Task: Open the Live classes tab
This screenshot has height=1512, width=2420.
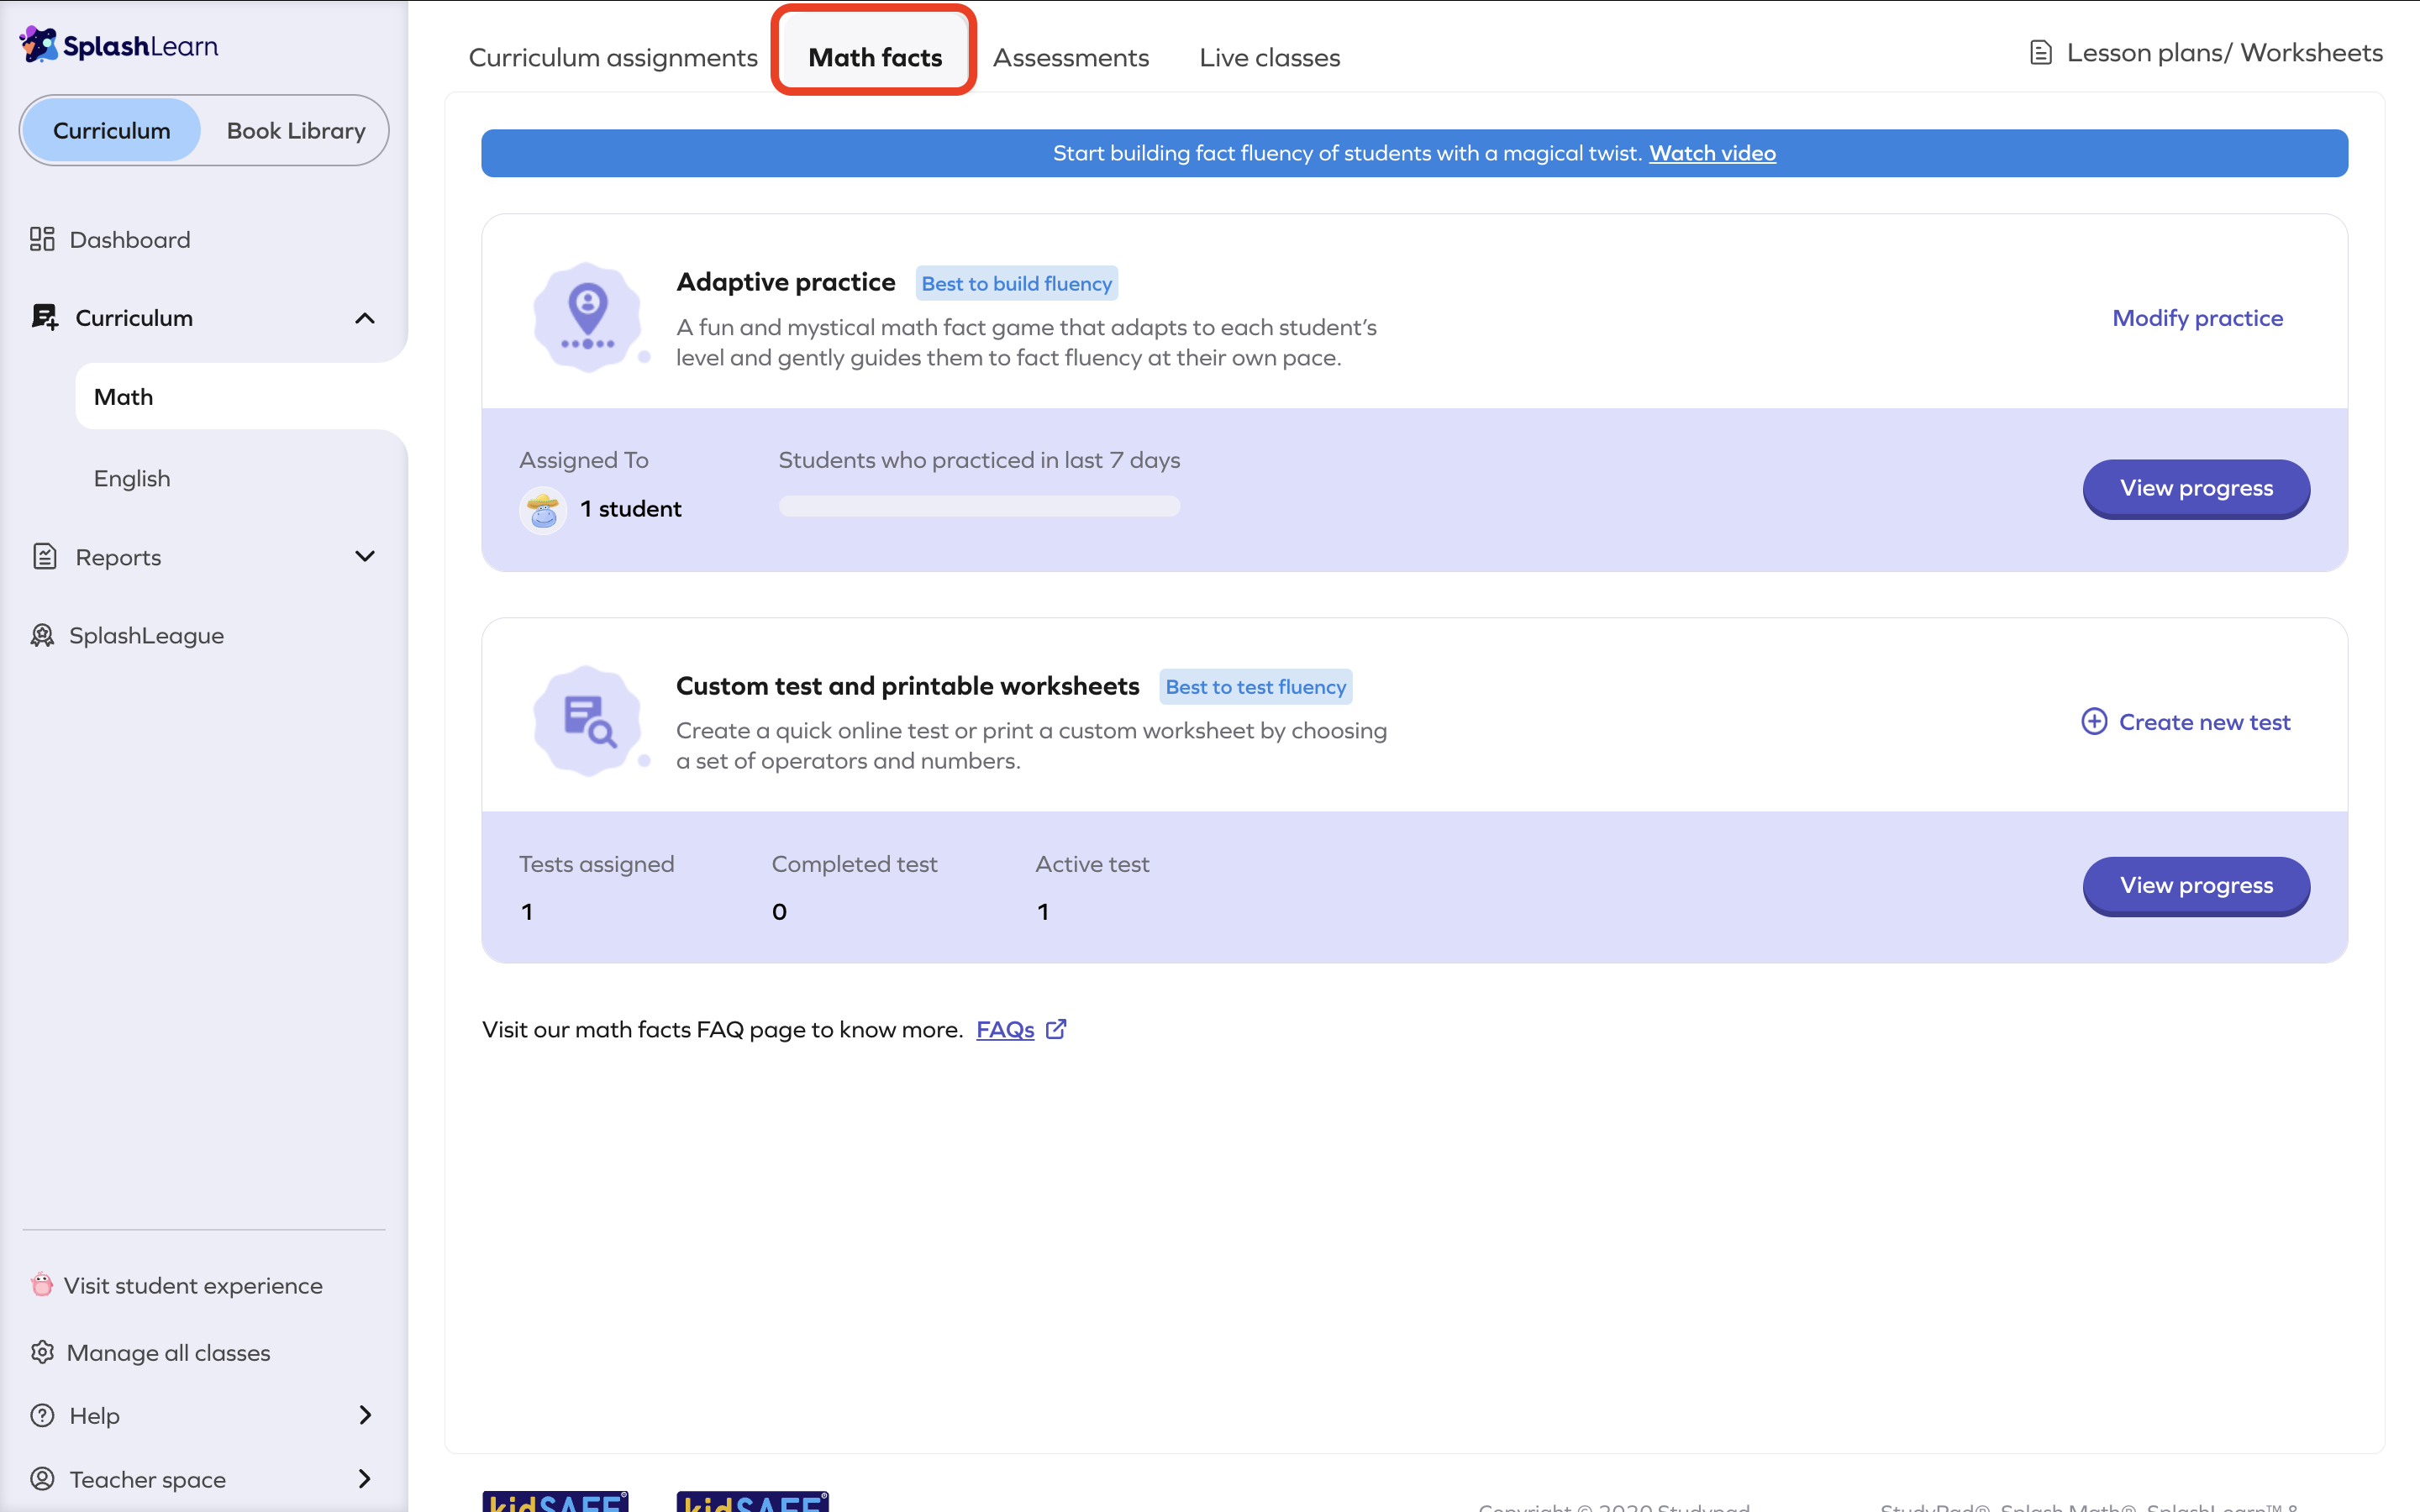Action: 1270,57
